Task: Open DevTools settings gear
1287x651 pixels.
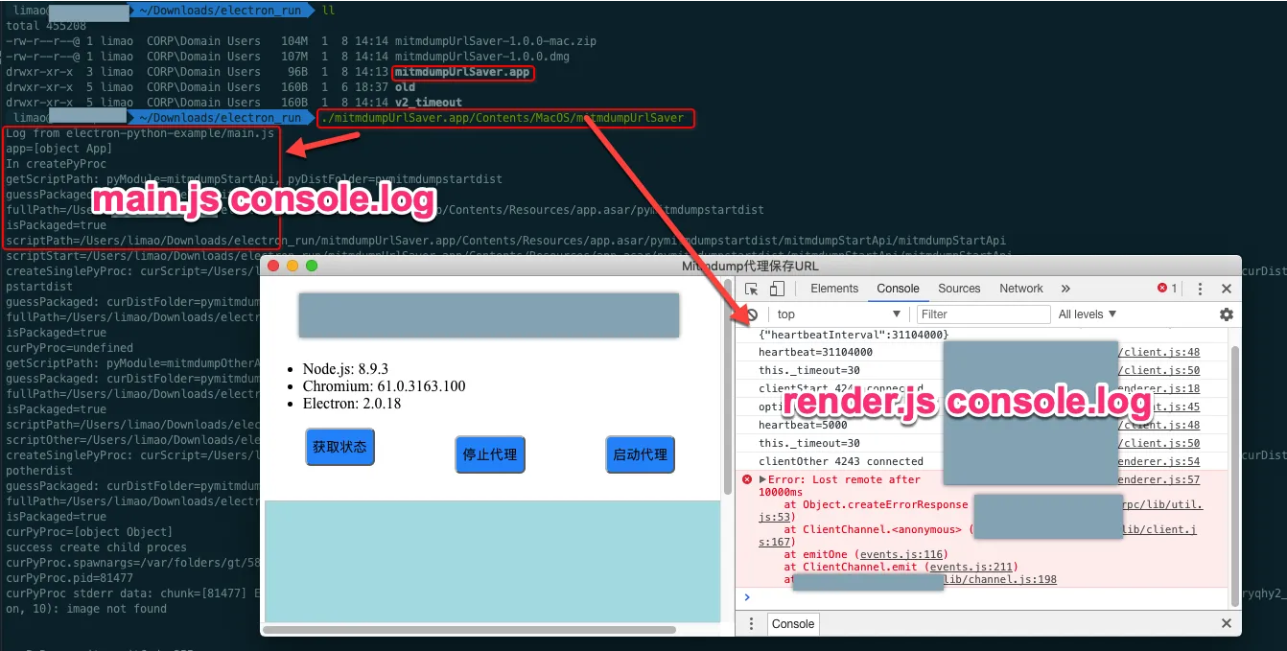Action: tap(1227, 314)
